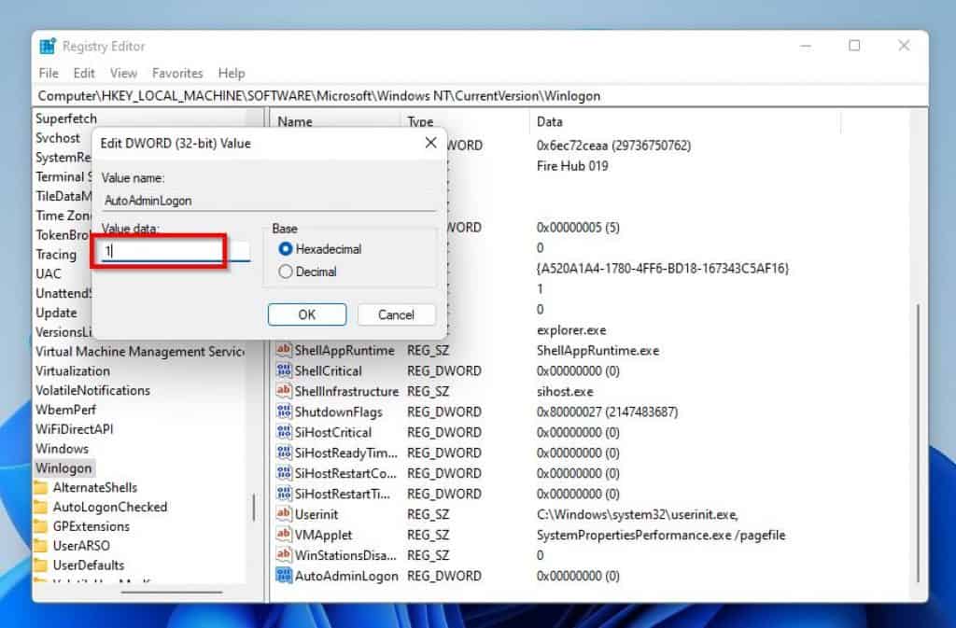Select the Winlogon key in the tree
This screenshot has height=628, width=956.
pyautogui.click(x=63, y=468)
